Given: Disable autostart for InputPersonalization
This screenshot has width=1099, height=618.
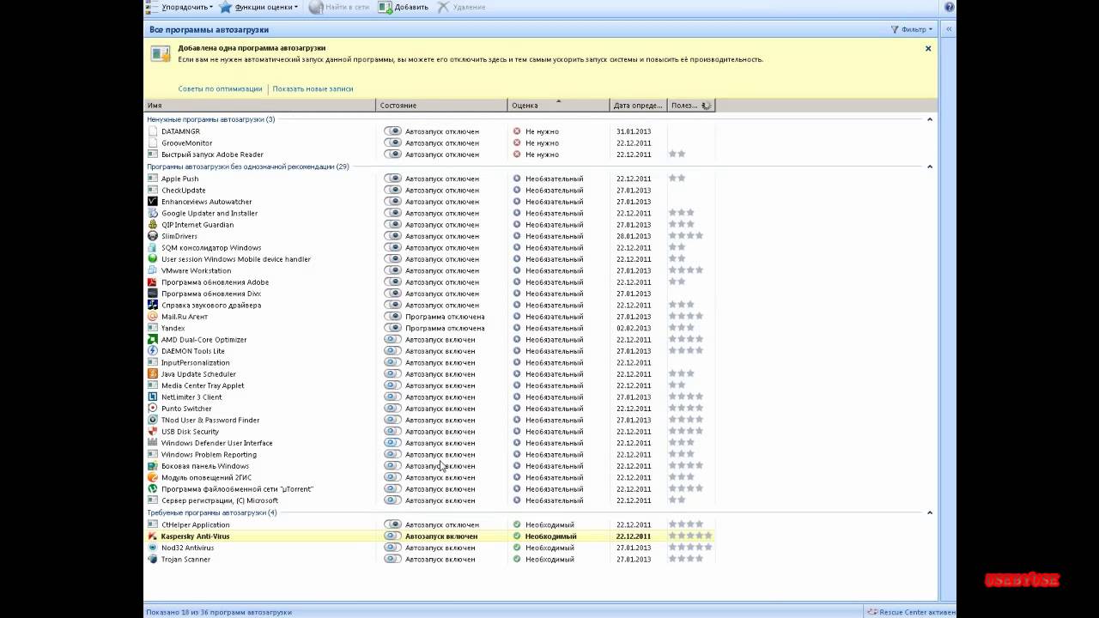Looking at the screenshot, I should [392, 363].
